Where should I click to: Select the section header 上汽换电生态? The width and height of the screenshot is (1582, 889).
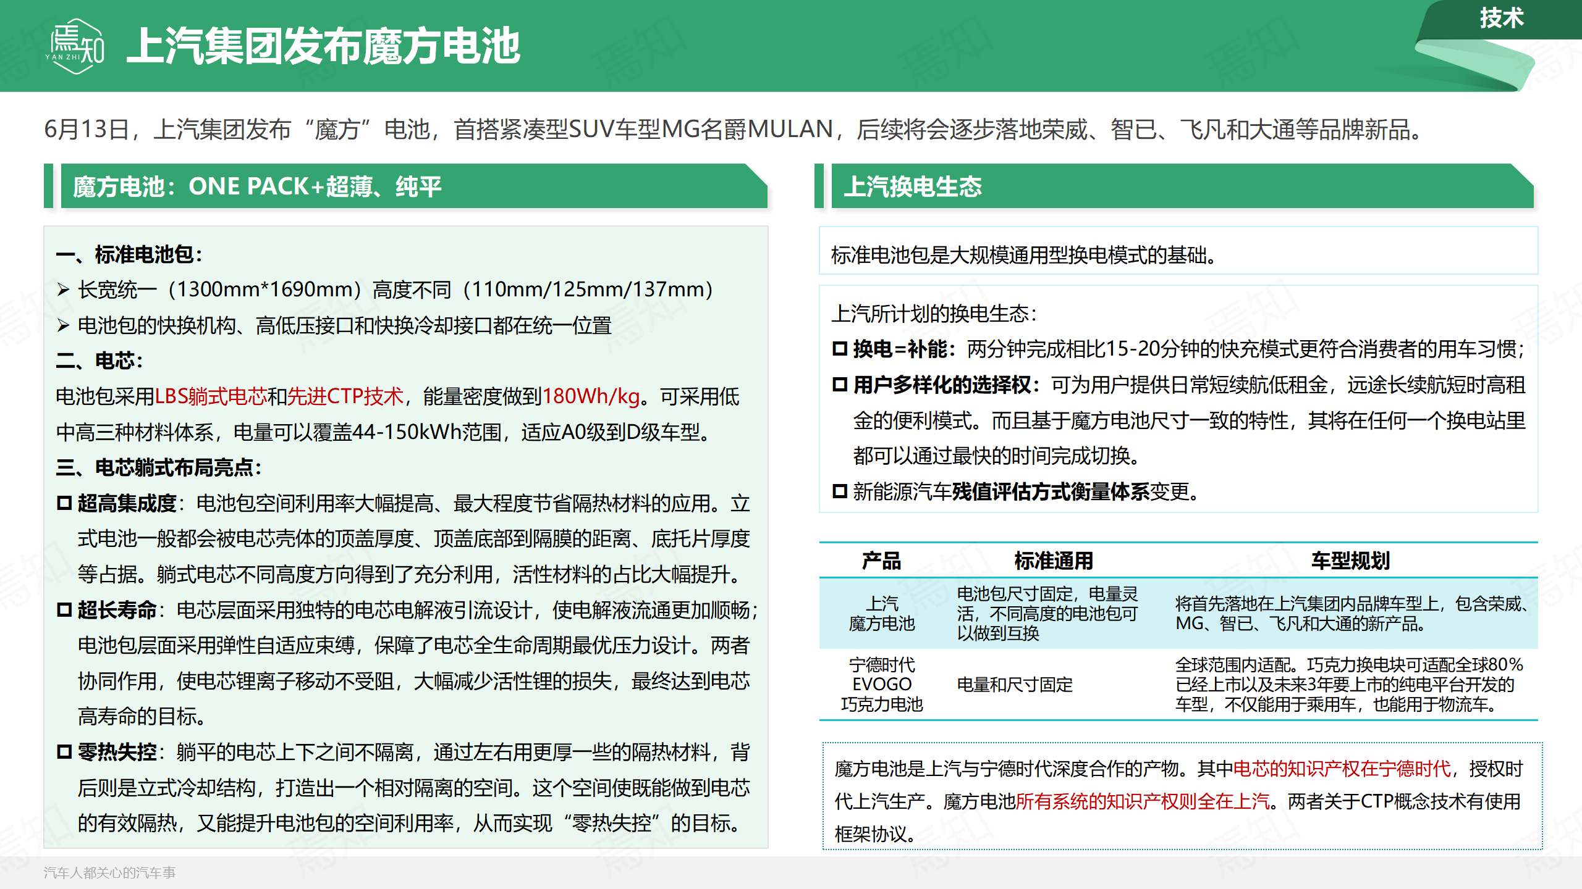[913, 186]
